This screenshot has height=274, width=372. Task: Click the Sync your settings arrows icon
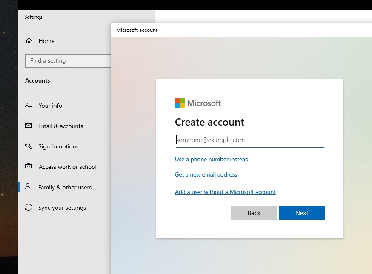point(29,207)
